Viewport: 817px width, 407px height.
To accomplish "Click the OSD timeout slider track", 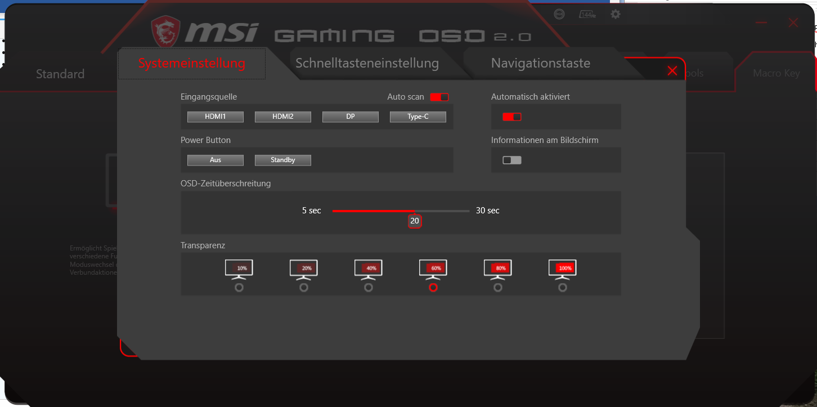I will coord(401,211).
